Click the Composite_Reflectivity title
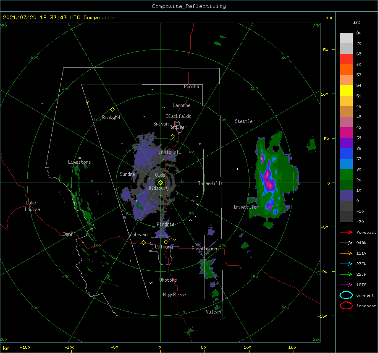 pos(189,6)
